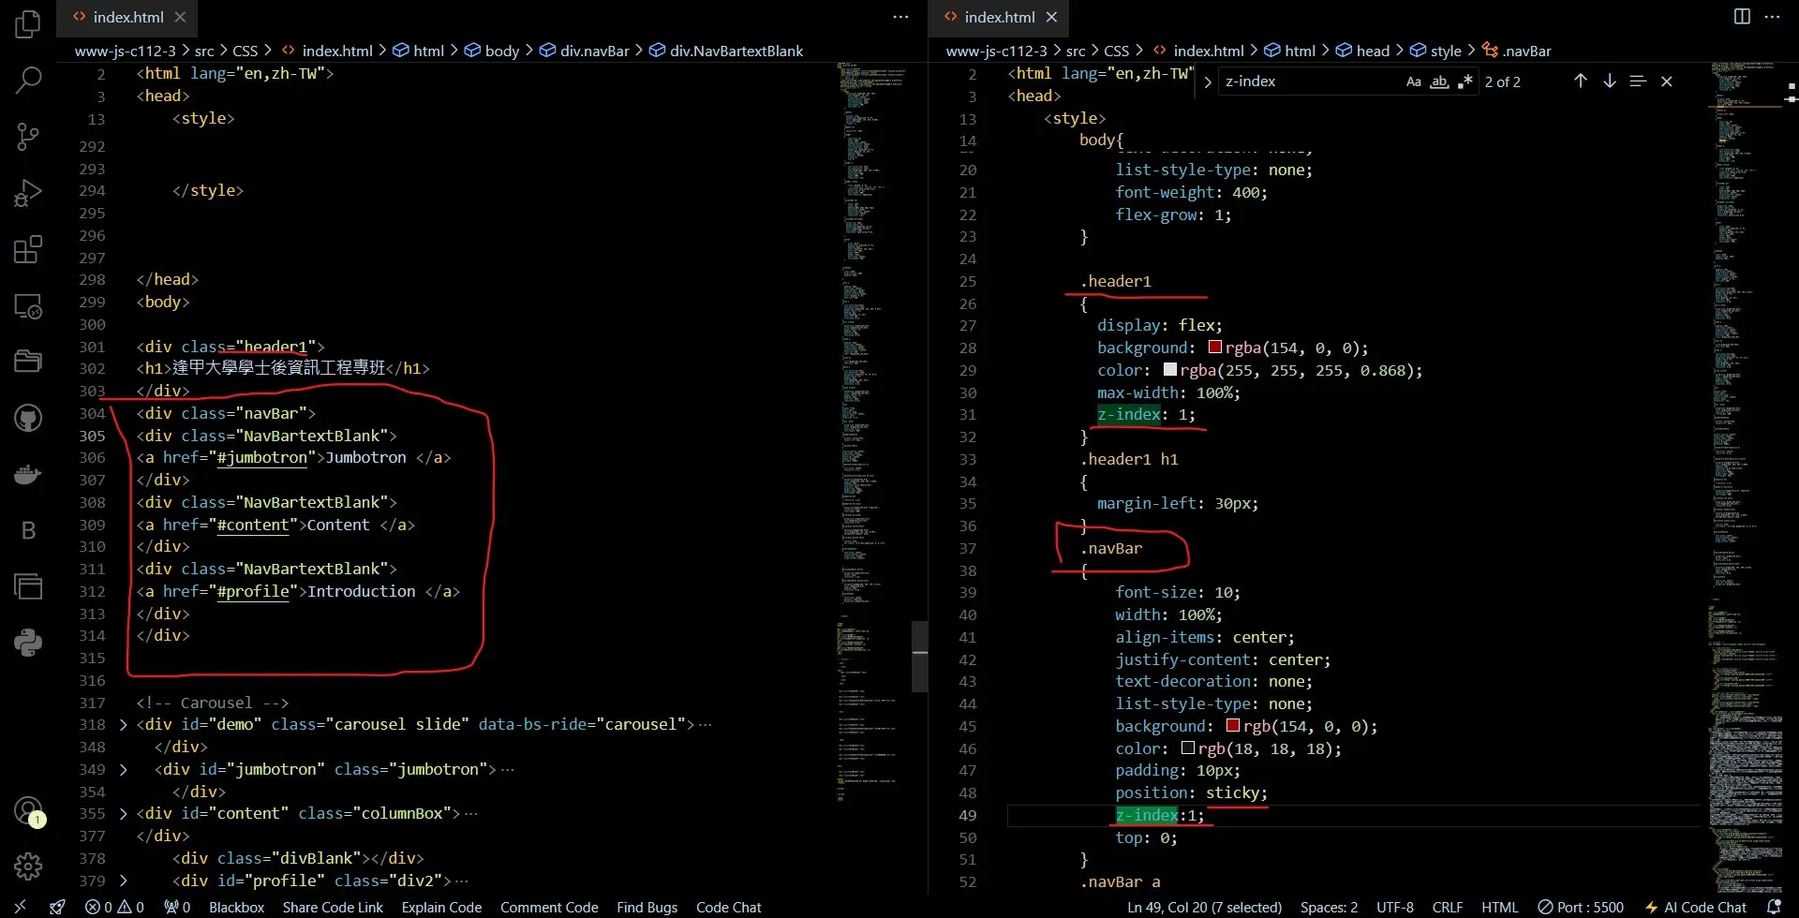
Task: Open the Search view in activity bar
Action: point(28,81)
